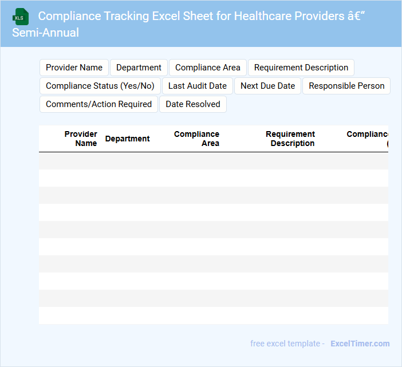The height and width of the screenshot is (367, 402).
Task: Click the Comments/Action Required tag
Action: tap(98, 104)
